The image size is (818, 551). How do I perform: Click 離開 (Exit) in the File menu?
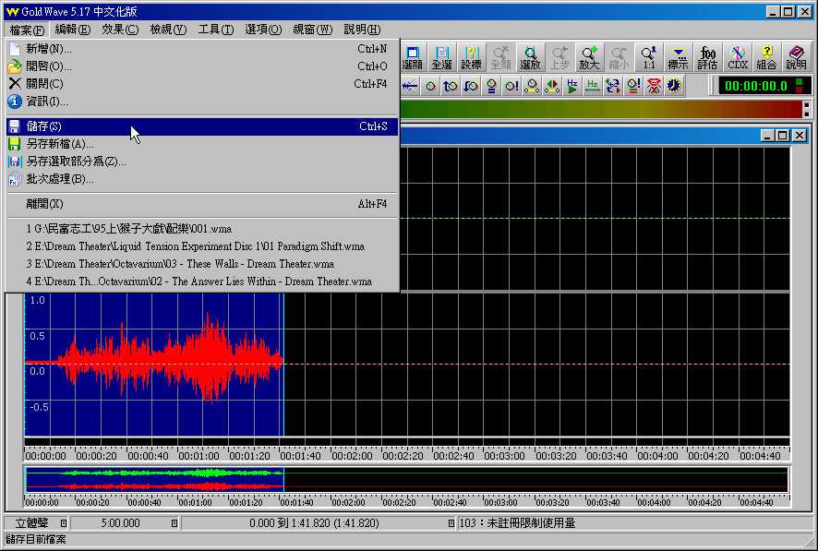pos(44,204)
